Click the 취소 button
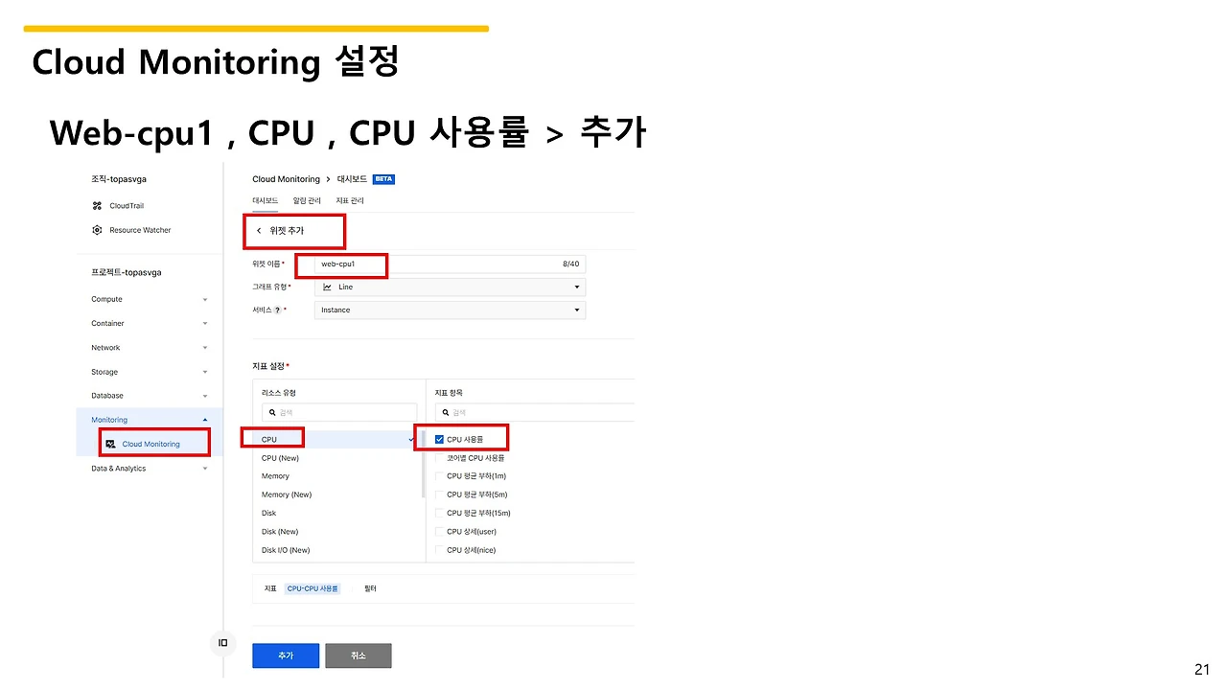The width and height of the screenshot is (1227, 690). click(x=358, y=655)
